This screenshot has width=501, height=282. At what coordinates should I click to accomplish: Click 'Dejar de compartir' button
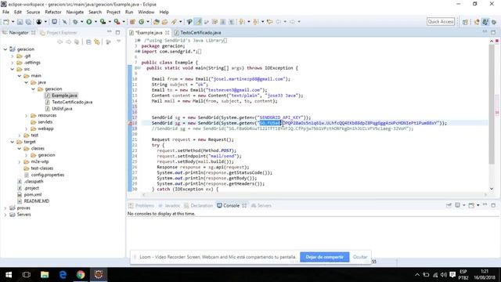point(324,257)
